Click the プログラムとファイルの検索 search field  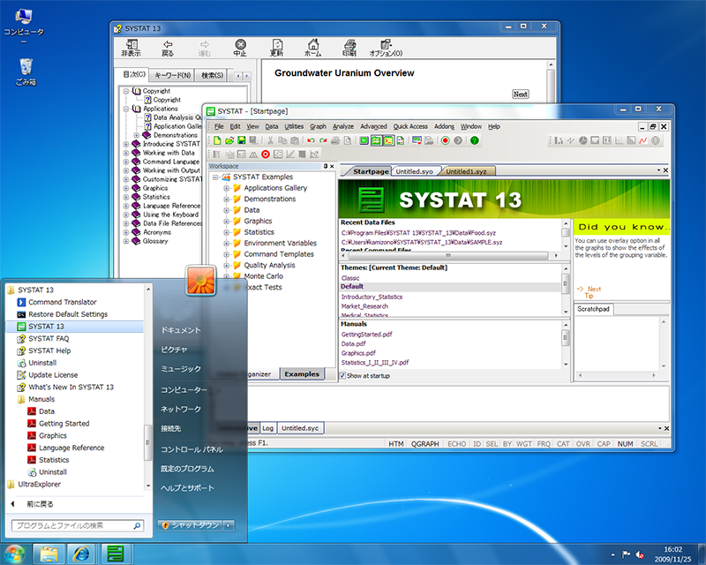click(77, 525)
